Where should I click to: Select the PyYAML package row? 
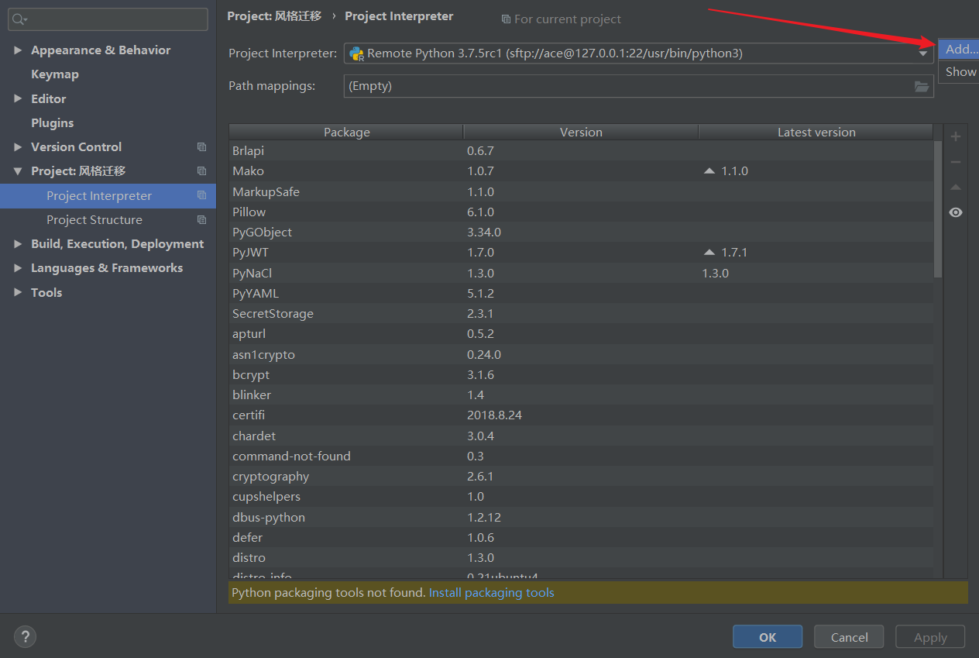[581, 293]
